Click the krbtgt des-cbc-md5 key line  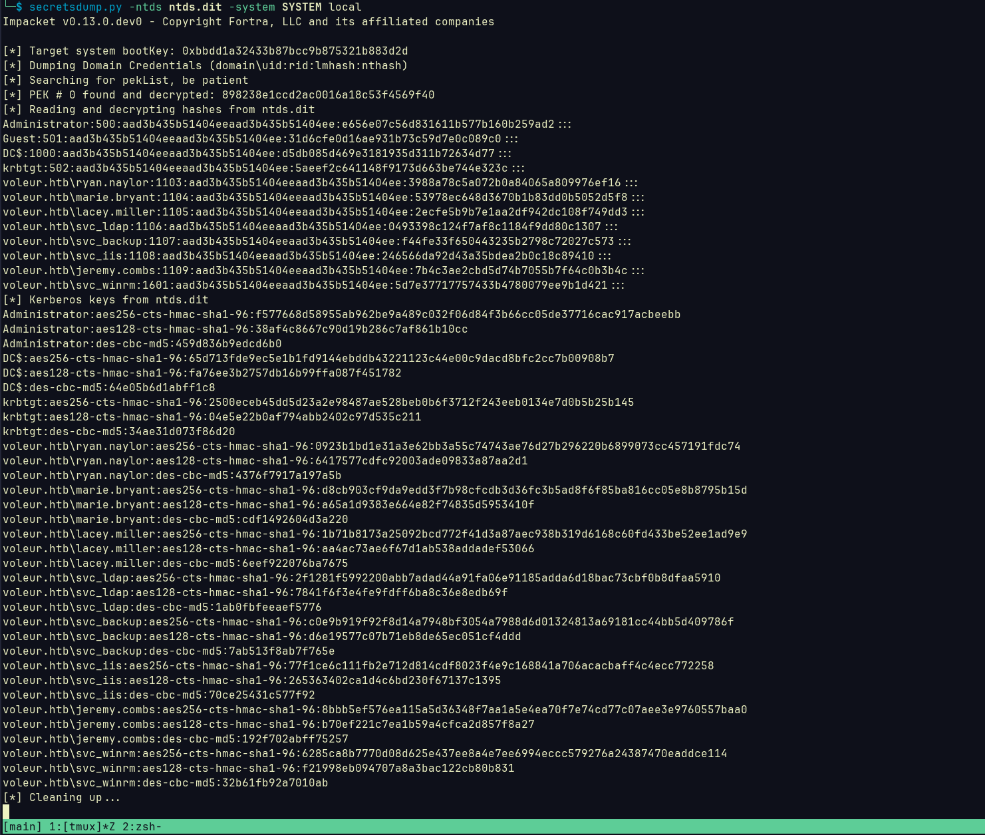tap(119, 432)
